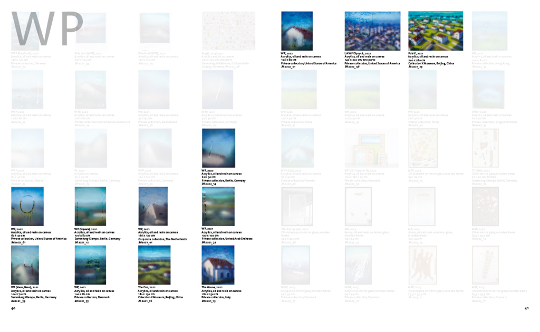Select The Cut, 2021 landscape thumbnail
Screen dimensions: 540x332
pos(154,265)
